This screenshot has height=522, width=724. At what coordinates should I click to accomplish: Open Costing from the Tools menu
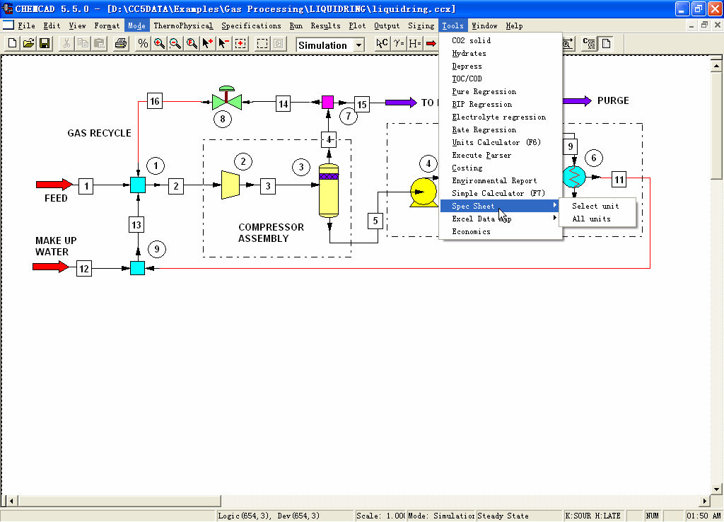tap(500, 168)
